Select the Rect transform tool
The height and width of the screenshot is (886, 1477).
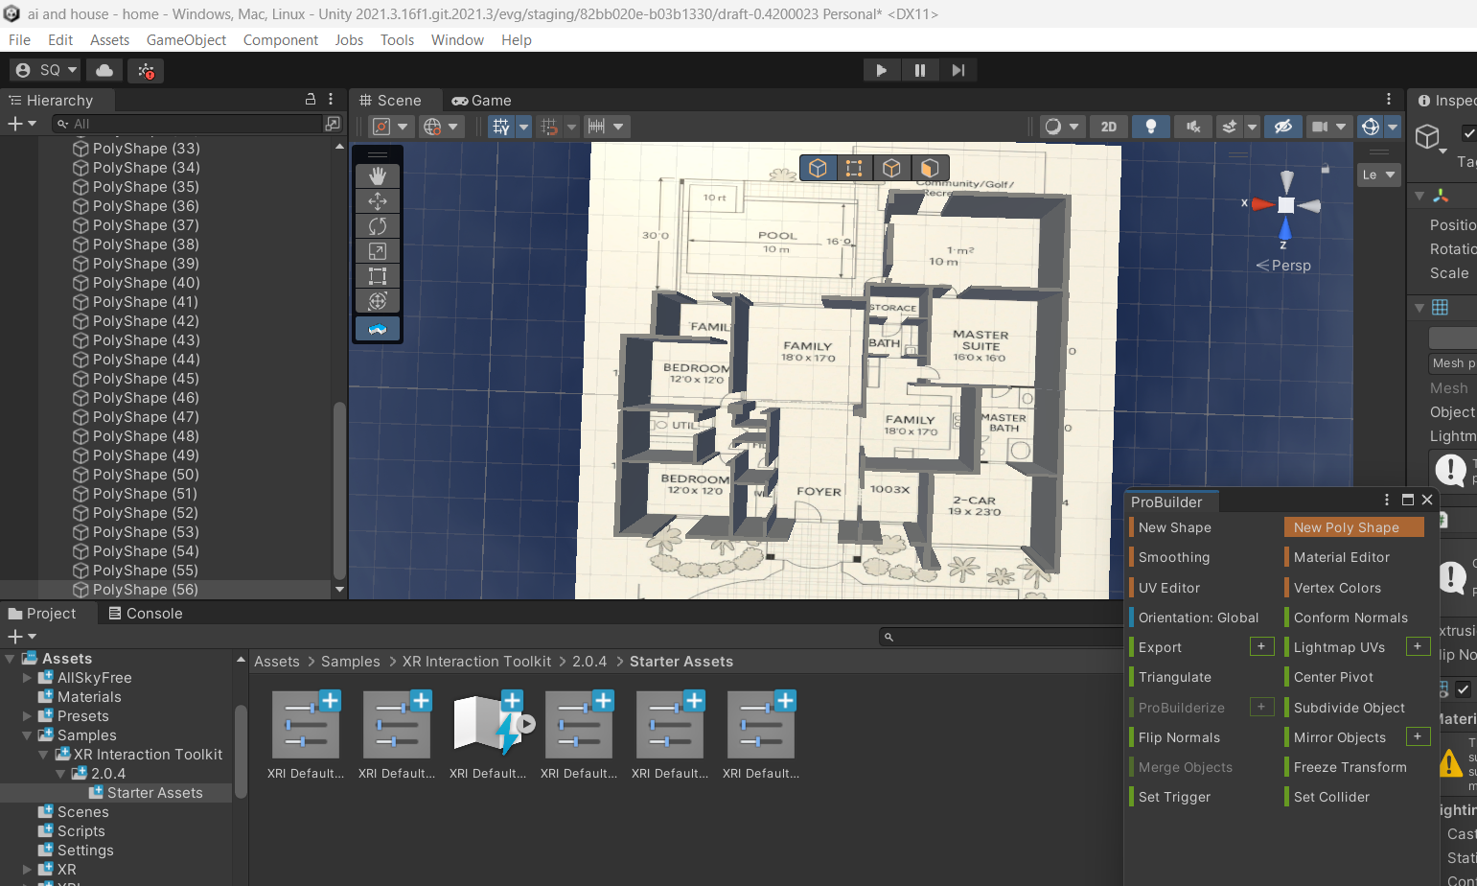378,276
